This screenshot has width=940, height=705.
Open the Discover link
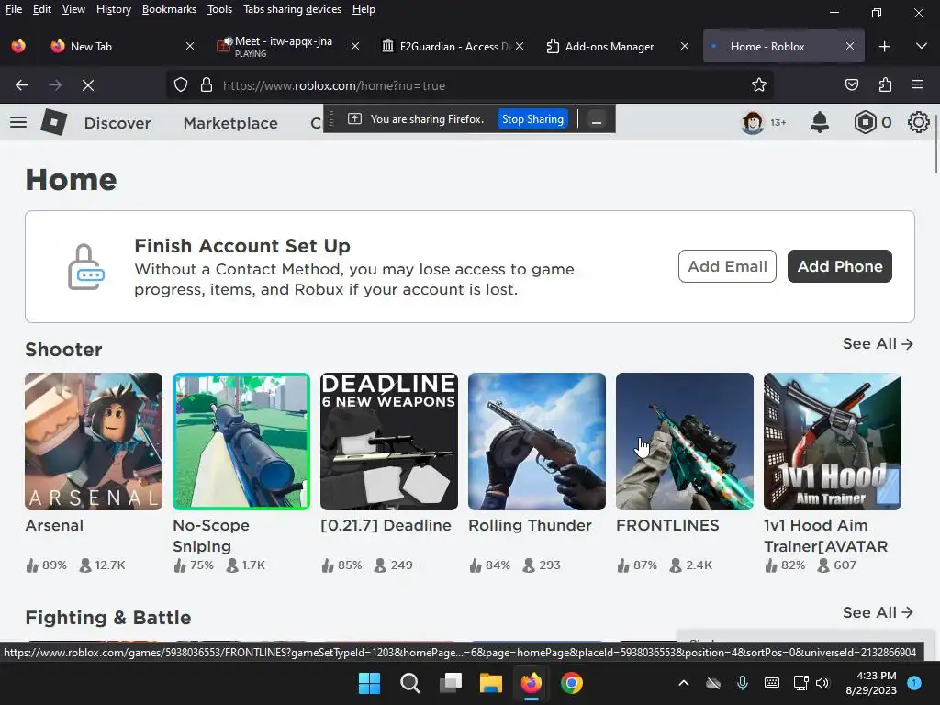tap(117, 123)
